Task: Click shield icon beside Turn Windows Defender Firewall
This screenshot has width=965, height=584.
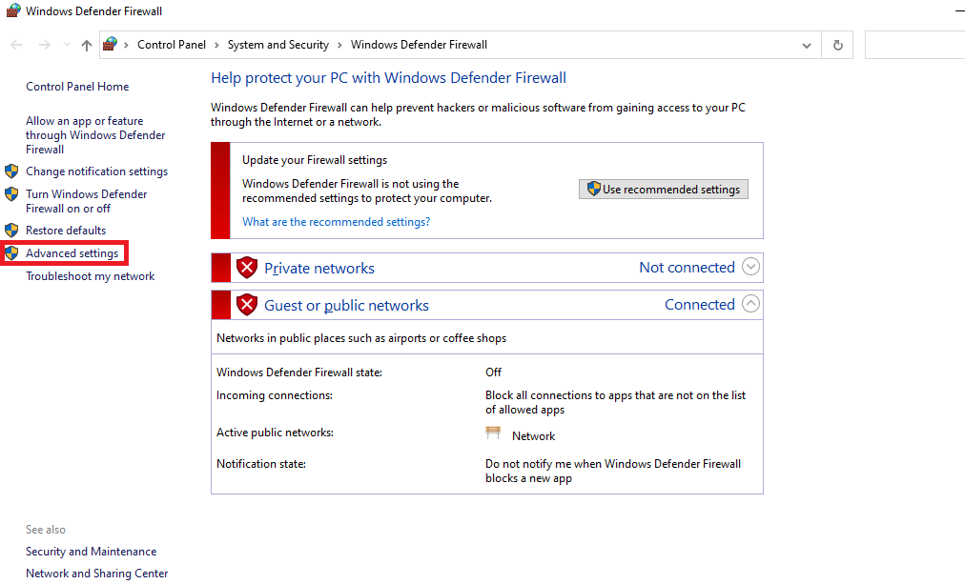Action: point(11,194)
